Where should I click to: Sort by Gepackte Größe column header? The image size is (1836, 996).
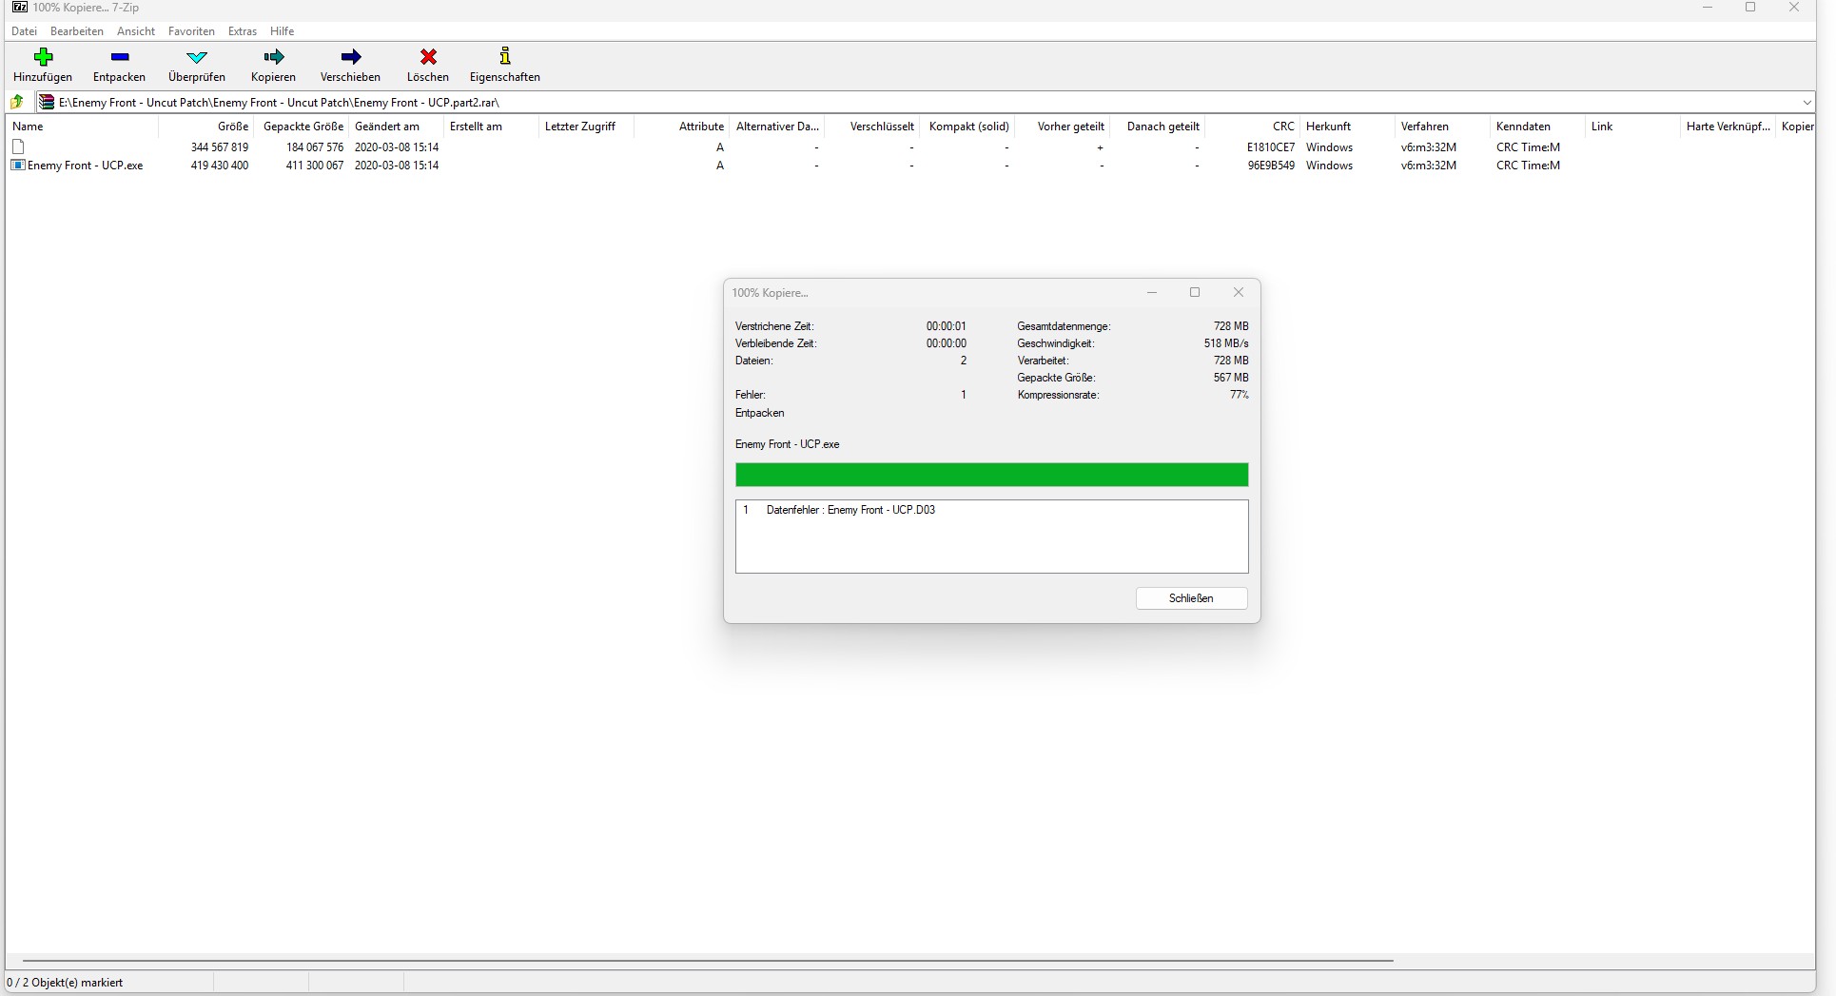click(x=303, y=127)
